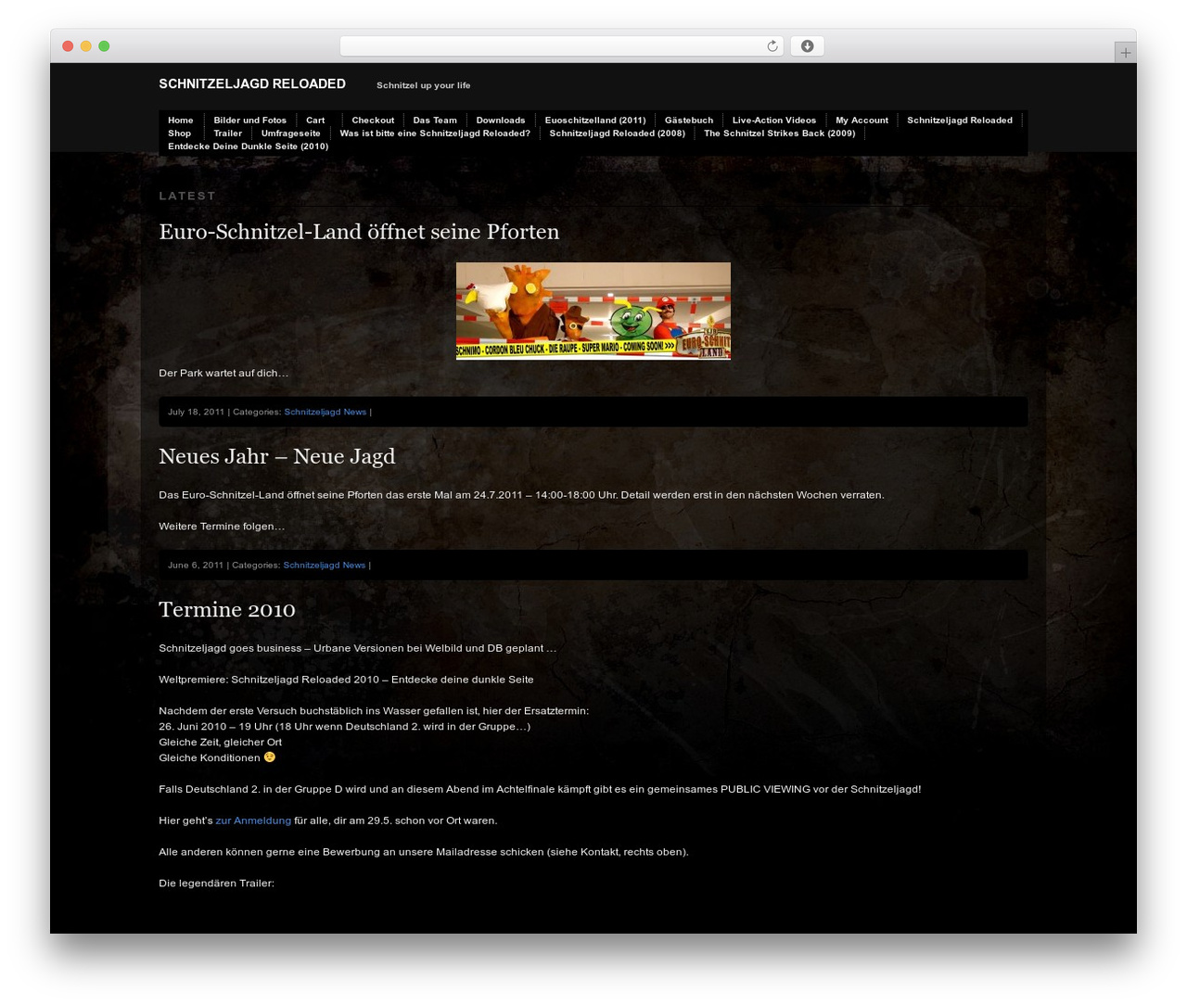Open Schnitzeljagd Reloaded (2008) menu item

tap(618, 134)
